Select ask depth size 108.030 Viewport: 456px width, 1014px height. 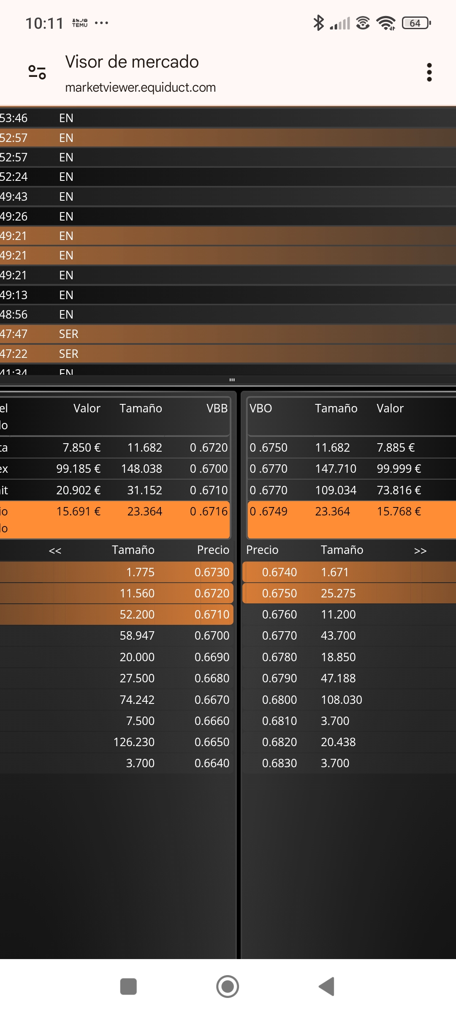click(342, 700)
